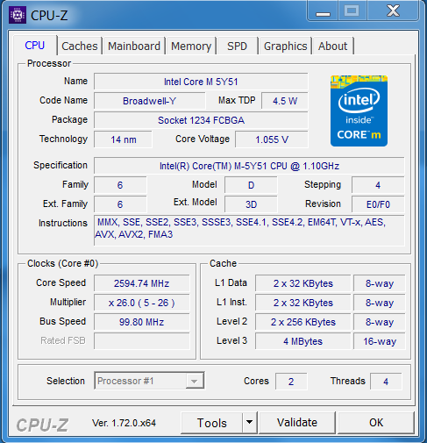
Task: Switch to the Mainboard tab
Action: click(134, 46)
